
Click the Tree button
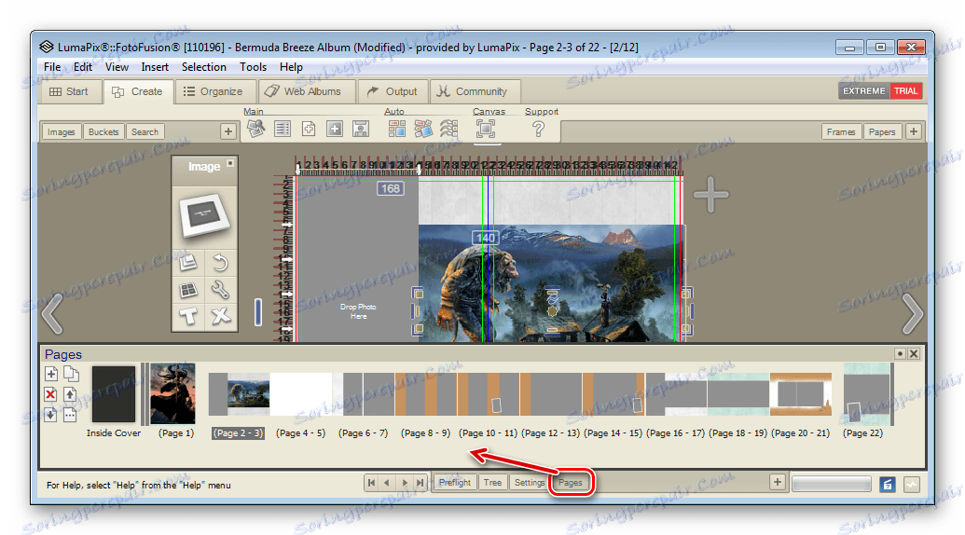492,483
